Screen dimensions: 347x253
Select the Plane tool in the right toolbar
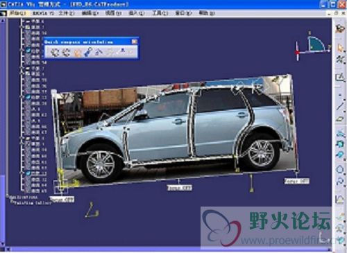point(340,119)
